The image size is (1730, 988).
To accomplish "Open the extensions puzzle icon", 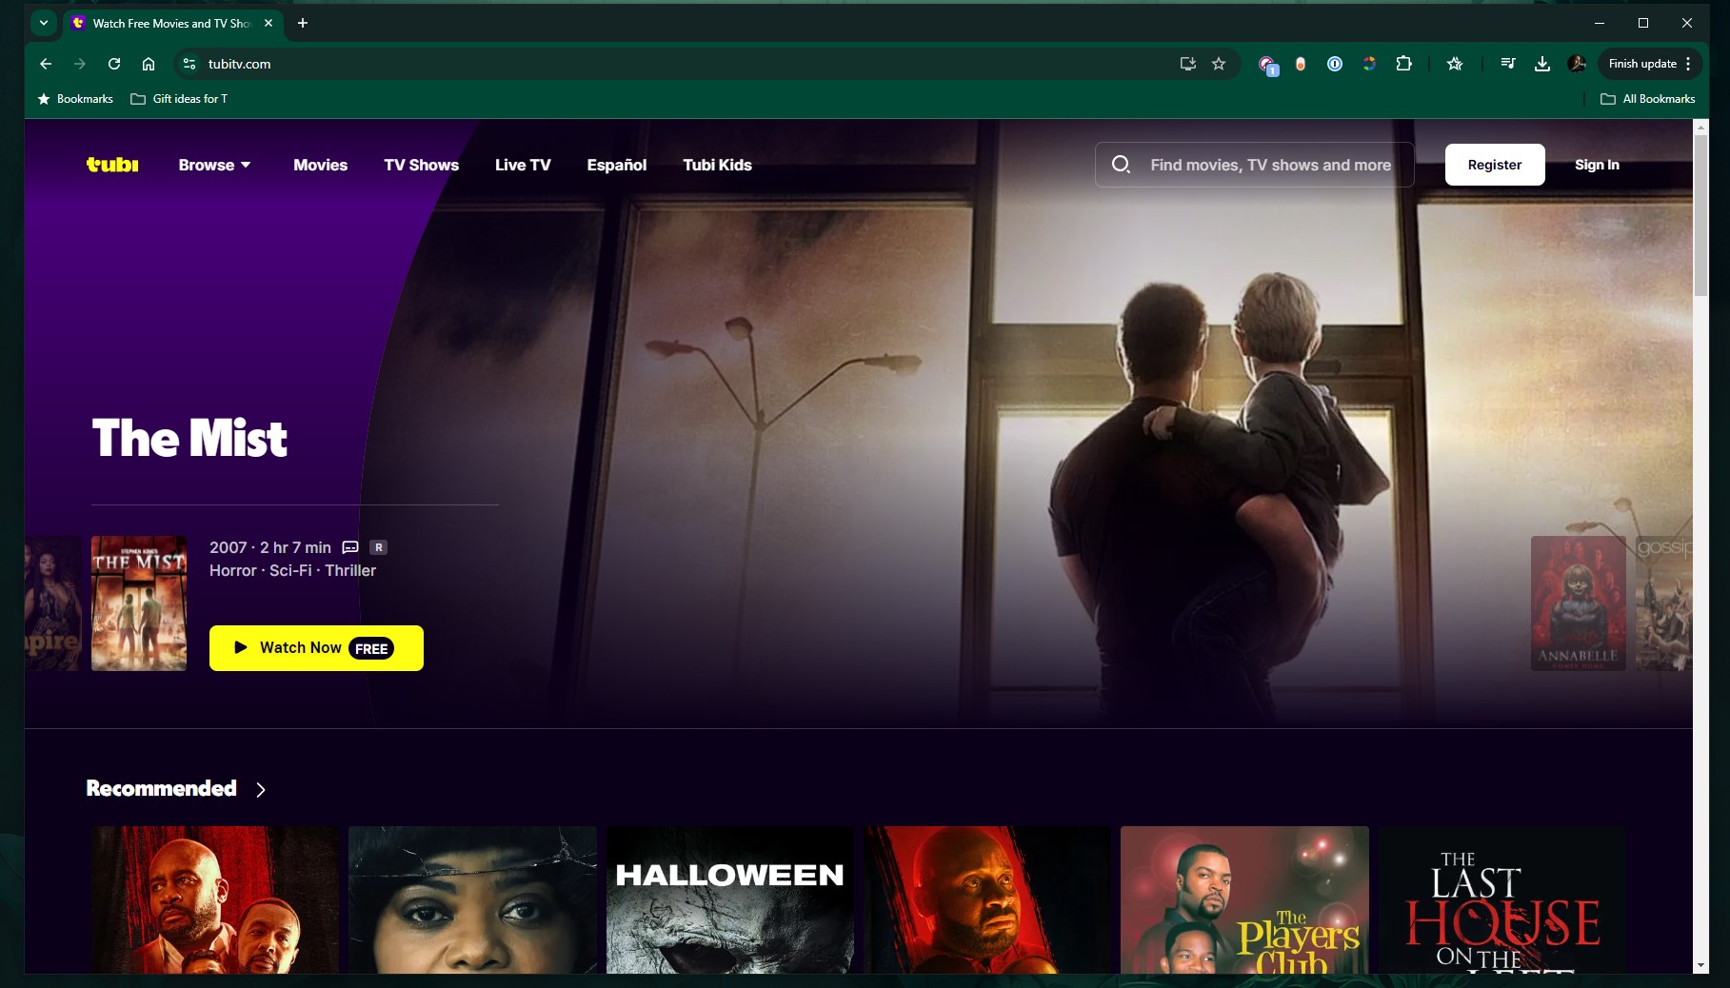I will click(1403, 64).
